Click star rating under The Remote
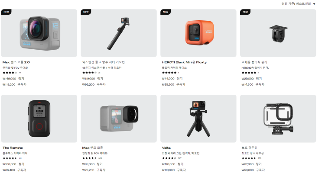This screenshot has width=322, height=176. [10, 158]
